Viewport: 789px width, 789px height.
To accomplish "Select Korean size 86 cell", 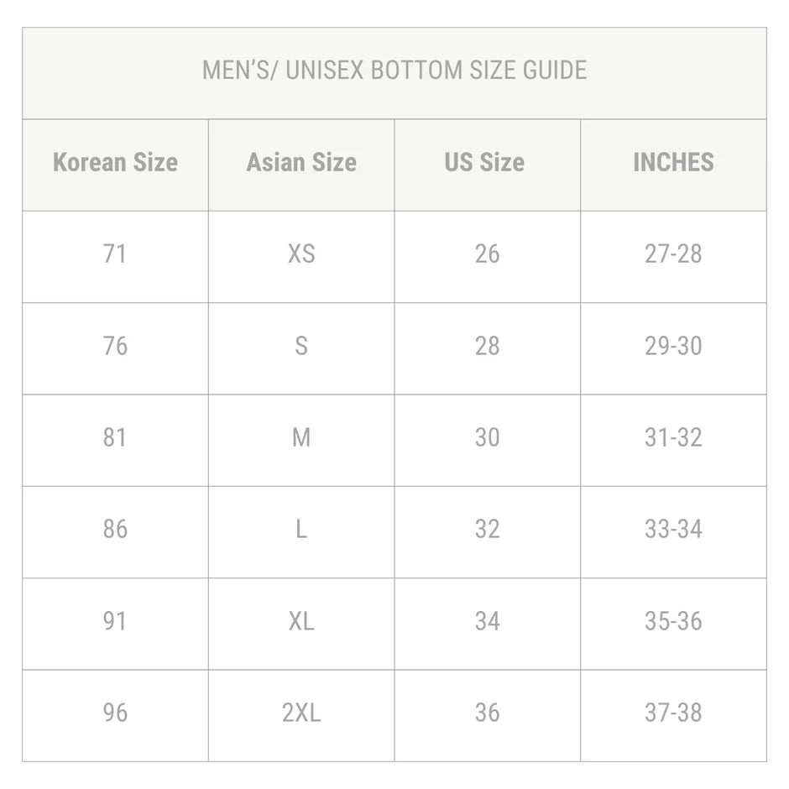I will tap(115, 529).
